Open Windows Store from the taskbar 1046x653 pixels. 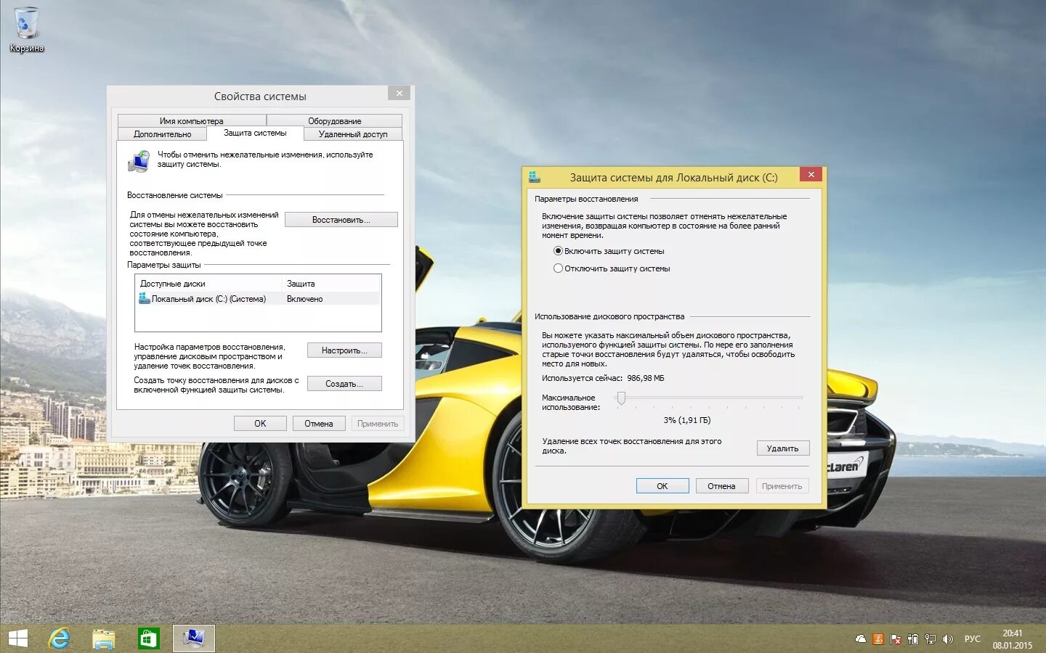point(148,638)
